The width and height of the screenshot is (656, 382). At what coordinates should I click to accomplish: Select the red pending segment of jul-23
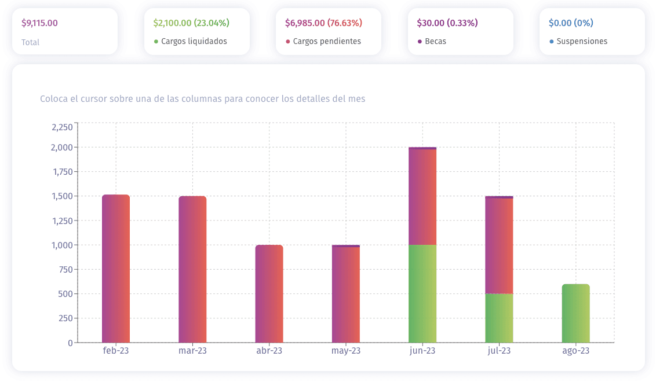(499, 246)
